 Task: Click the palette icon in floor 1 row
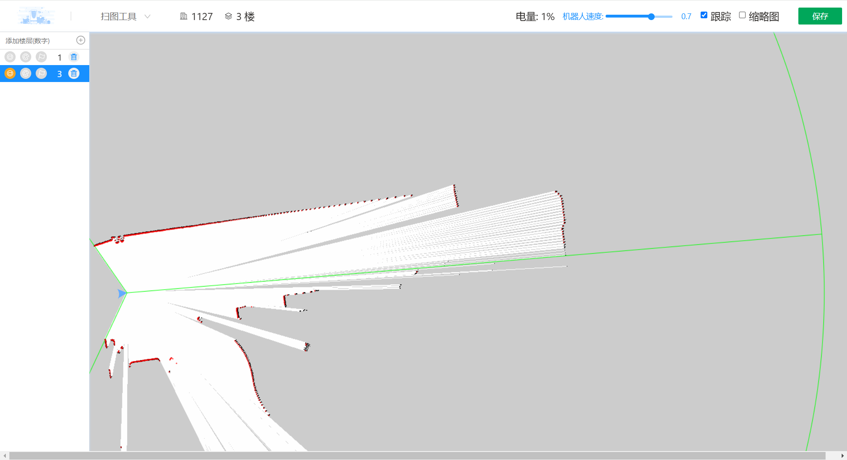pos(26,57)
